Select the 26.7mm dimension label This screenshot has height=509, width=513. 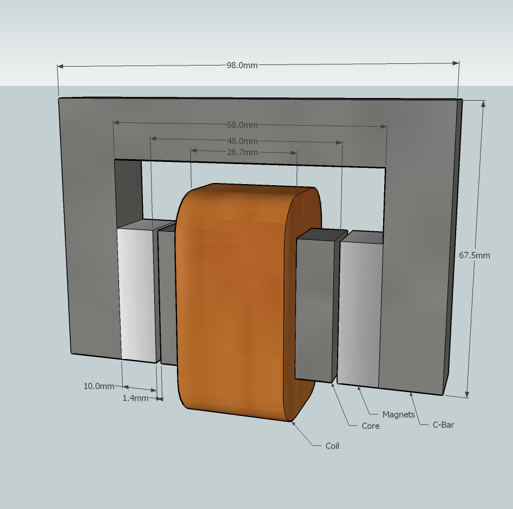point(242,152)
